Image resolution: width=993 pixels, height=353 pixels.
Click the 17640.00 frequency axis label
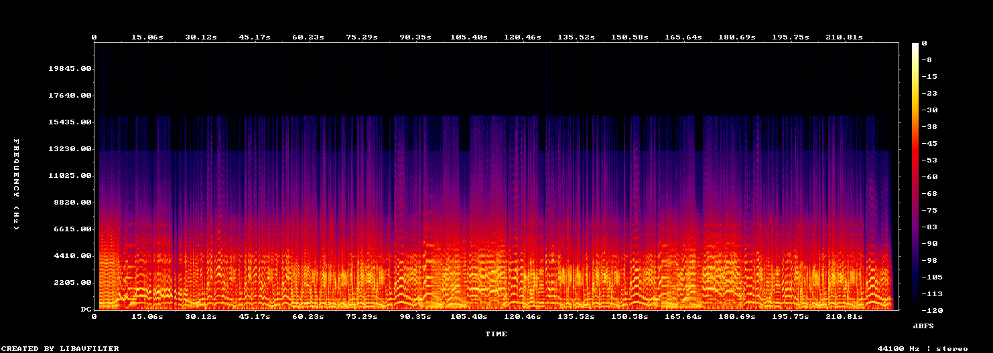point(70,96)
